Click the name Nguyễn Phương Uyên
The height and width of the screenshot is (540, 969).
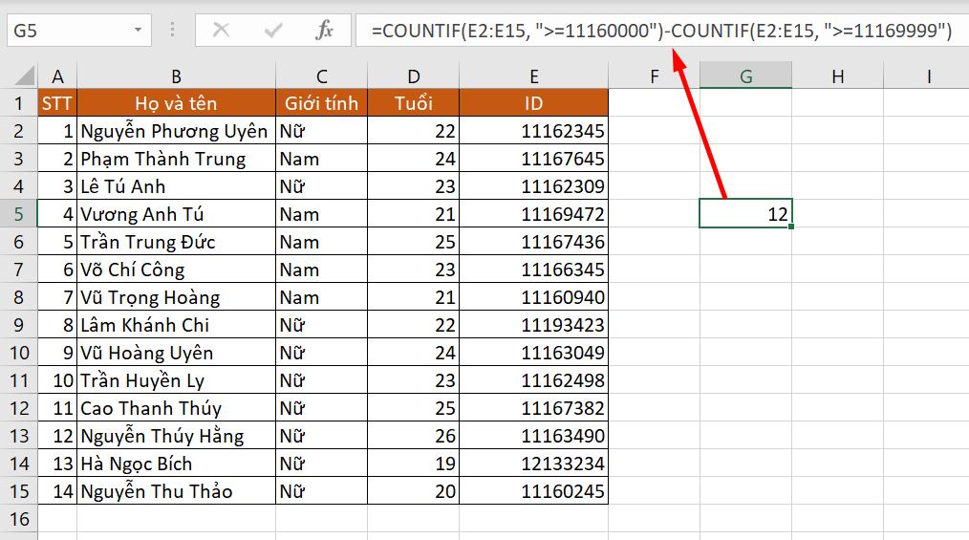pos(174,131)
